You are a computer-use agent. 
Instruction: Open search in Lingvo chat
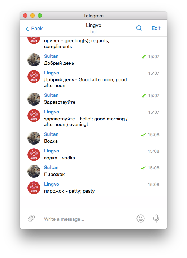coord(139,28)
